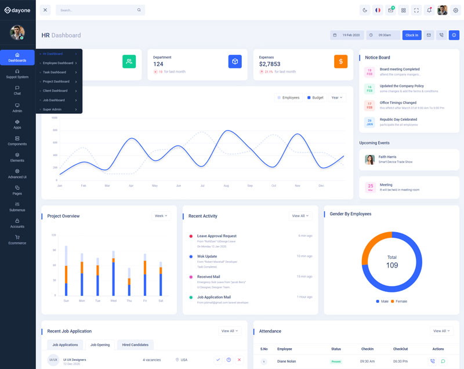The height and width of the screenshot is (369, 464).
Task: Toggle dark mode with the moon icon
Action: 365,10
